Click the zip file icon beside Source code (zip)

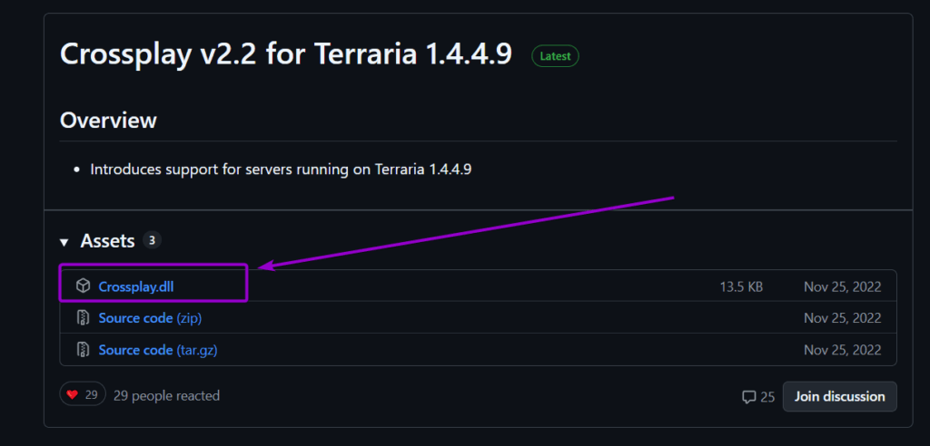pos(83,318)
